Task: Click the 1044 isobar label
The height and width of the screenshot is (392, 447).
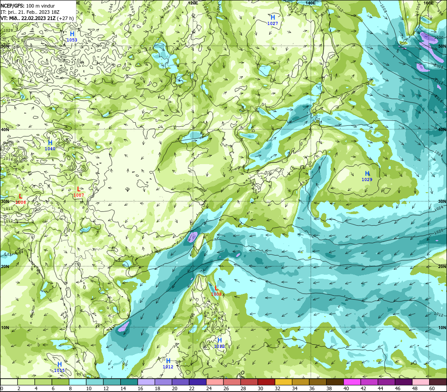Action: [111, 8]
